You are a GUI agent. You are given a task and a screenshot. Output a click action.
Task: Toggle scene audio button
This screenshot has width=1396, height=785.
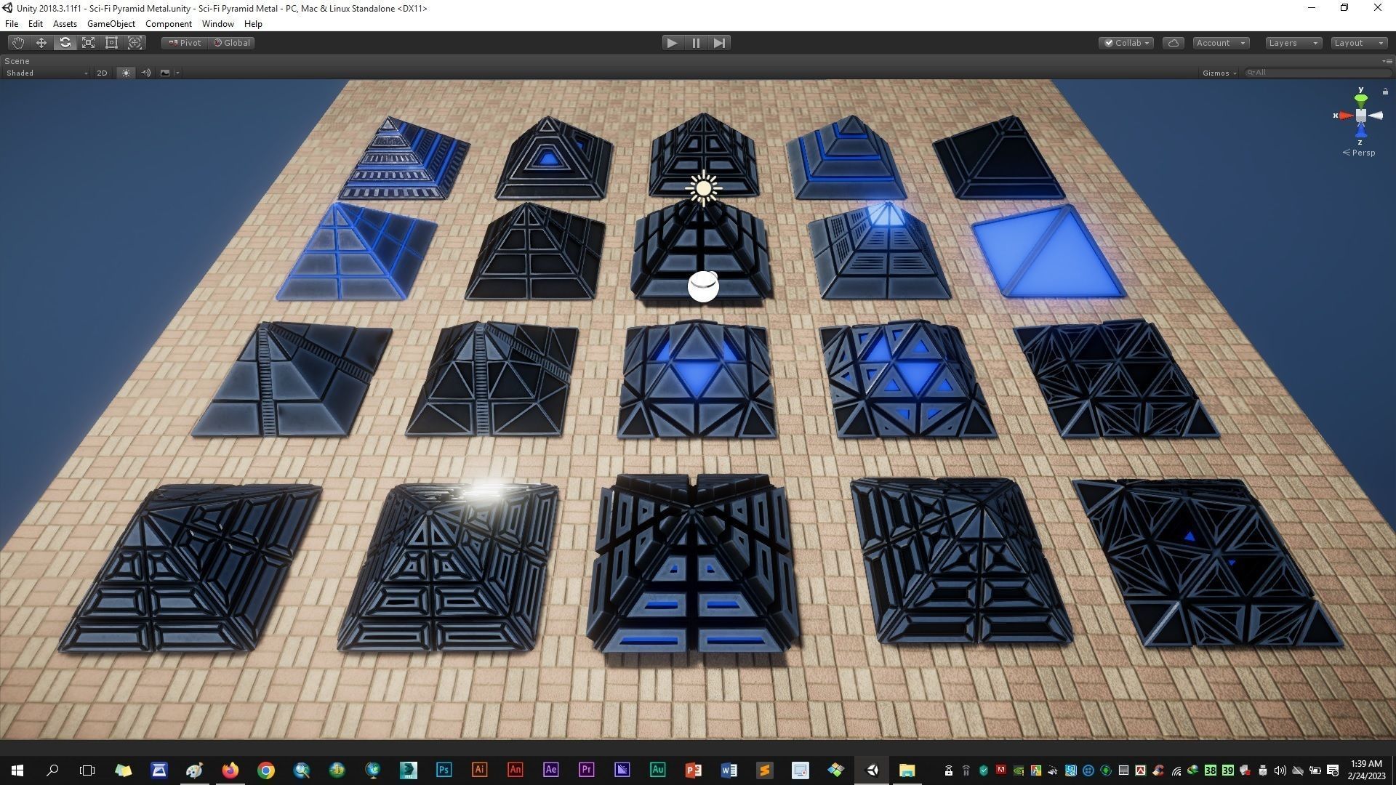pos(145,73)
